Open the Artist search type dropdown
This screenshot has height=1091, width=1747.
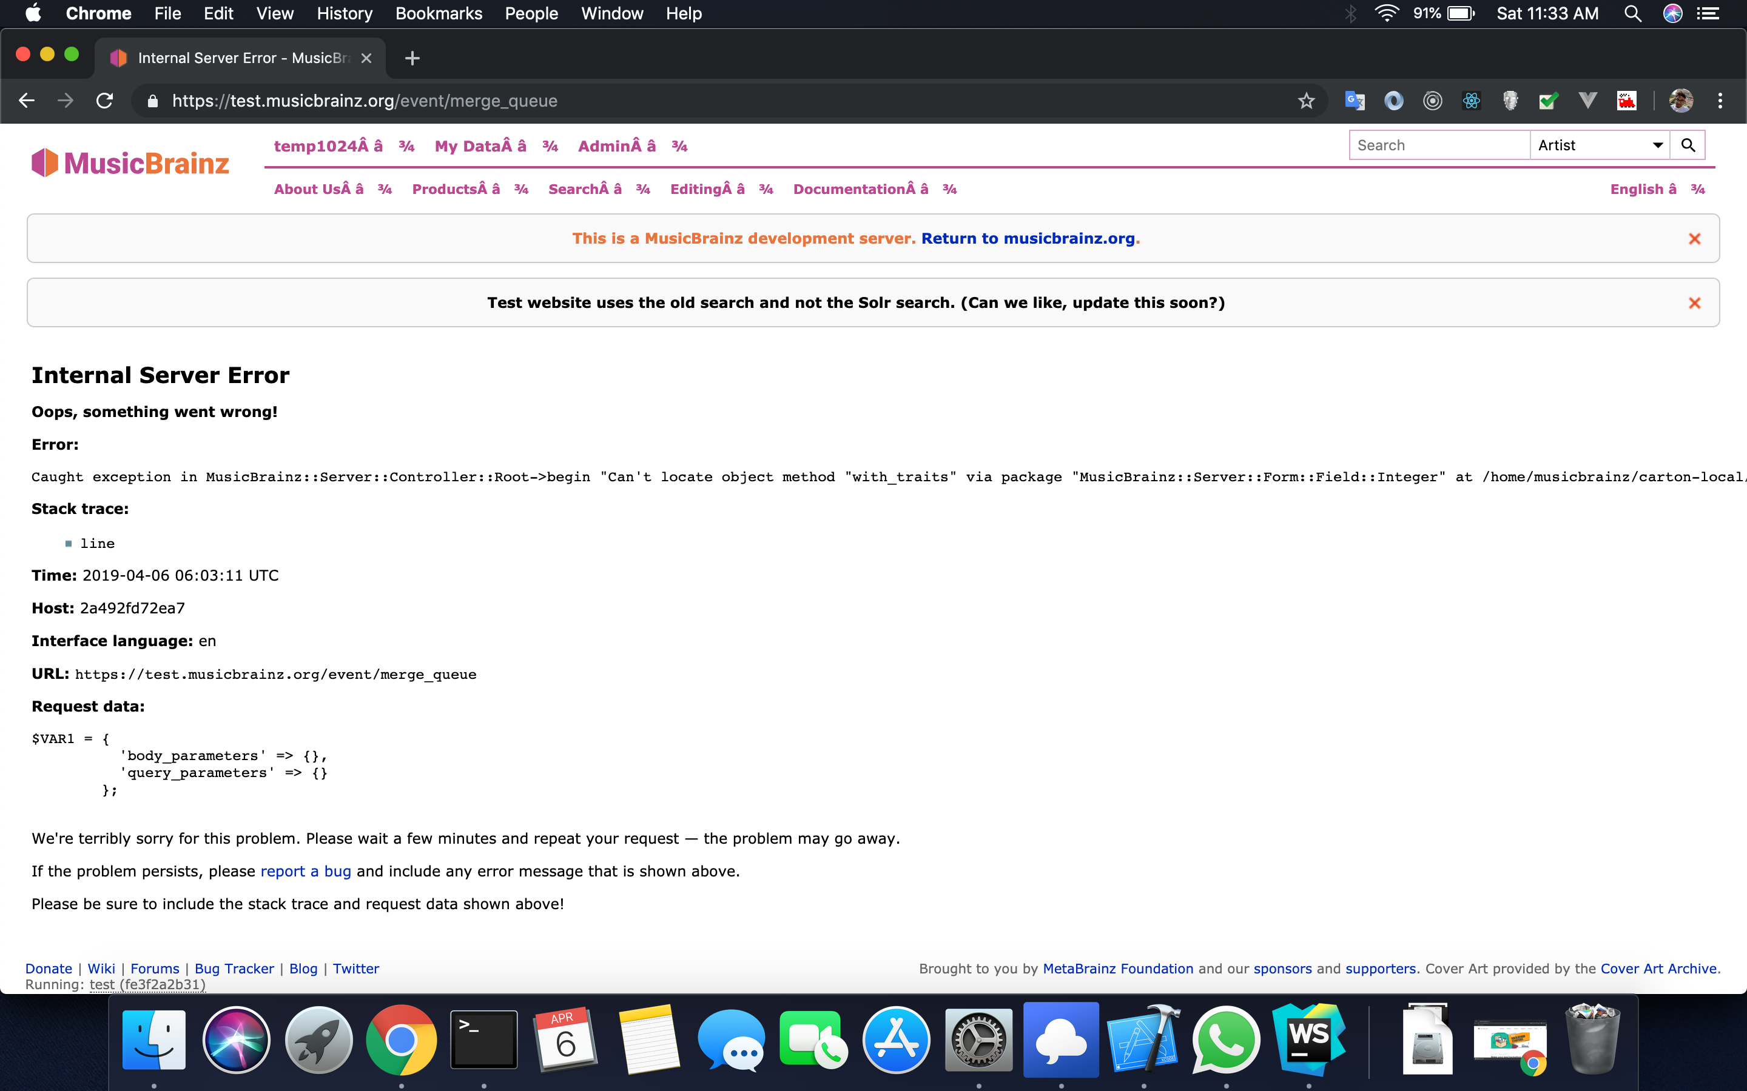pos(1599,145)
